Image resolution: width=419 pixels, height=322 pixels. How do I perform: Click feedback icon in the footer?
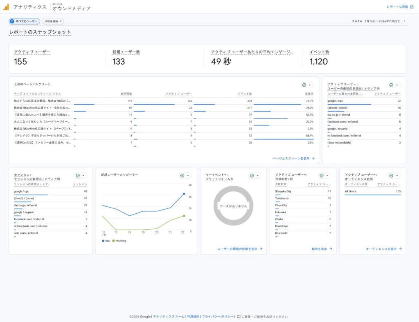(239, 317)
